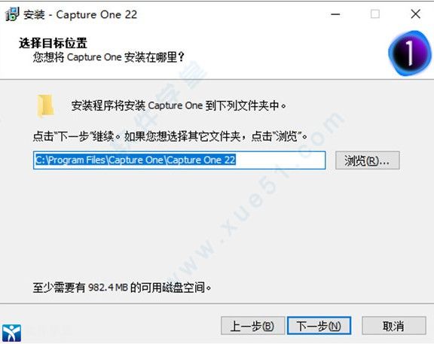This screenshot has height=344, width=434.
Task: Click the heading 选择目标位置
Action: point(53,43)
